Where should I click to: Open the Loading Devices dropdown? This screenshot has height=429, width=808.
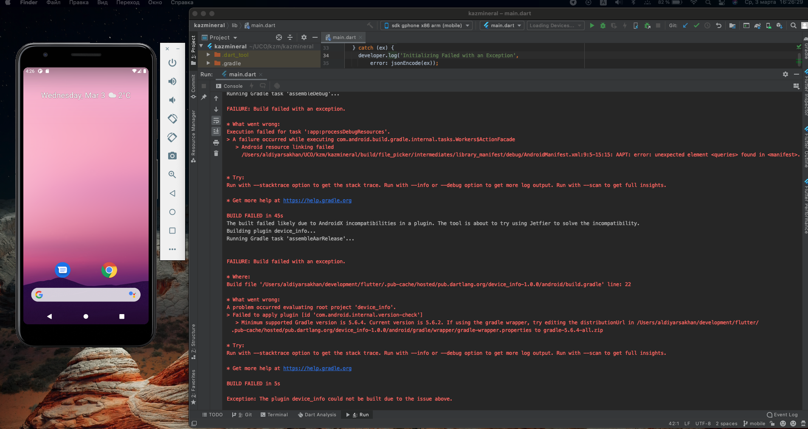[555, 25]
